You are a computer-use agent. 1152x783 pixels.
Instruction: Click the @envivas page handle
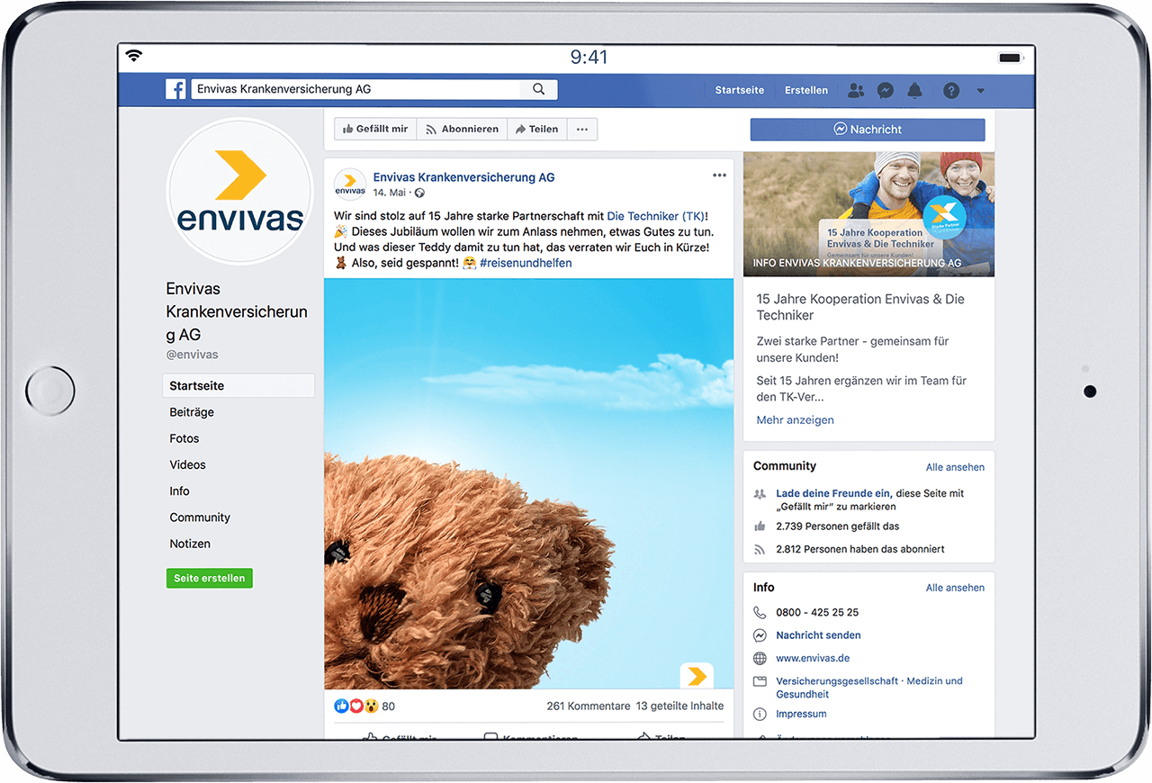(x=192, y=355)
